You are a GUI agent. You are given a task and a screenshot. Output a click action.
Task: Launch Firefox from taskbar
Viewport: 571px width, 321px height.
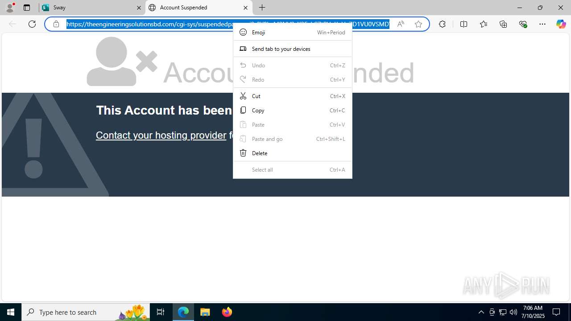click(227, 312)
